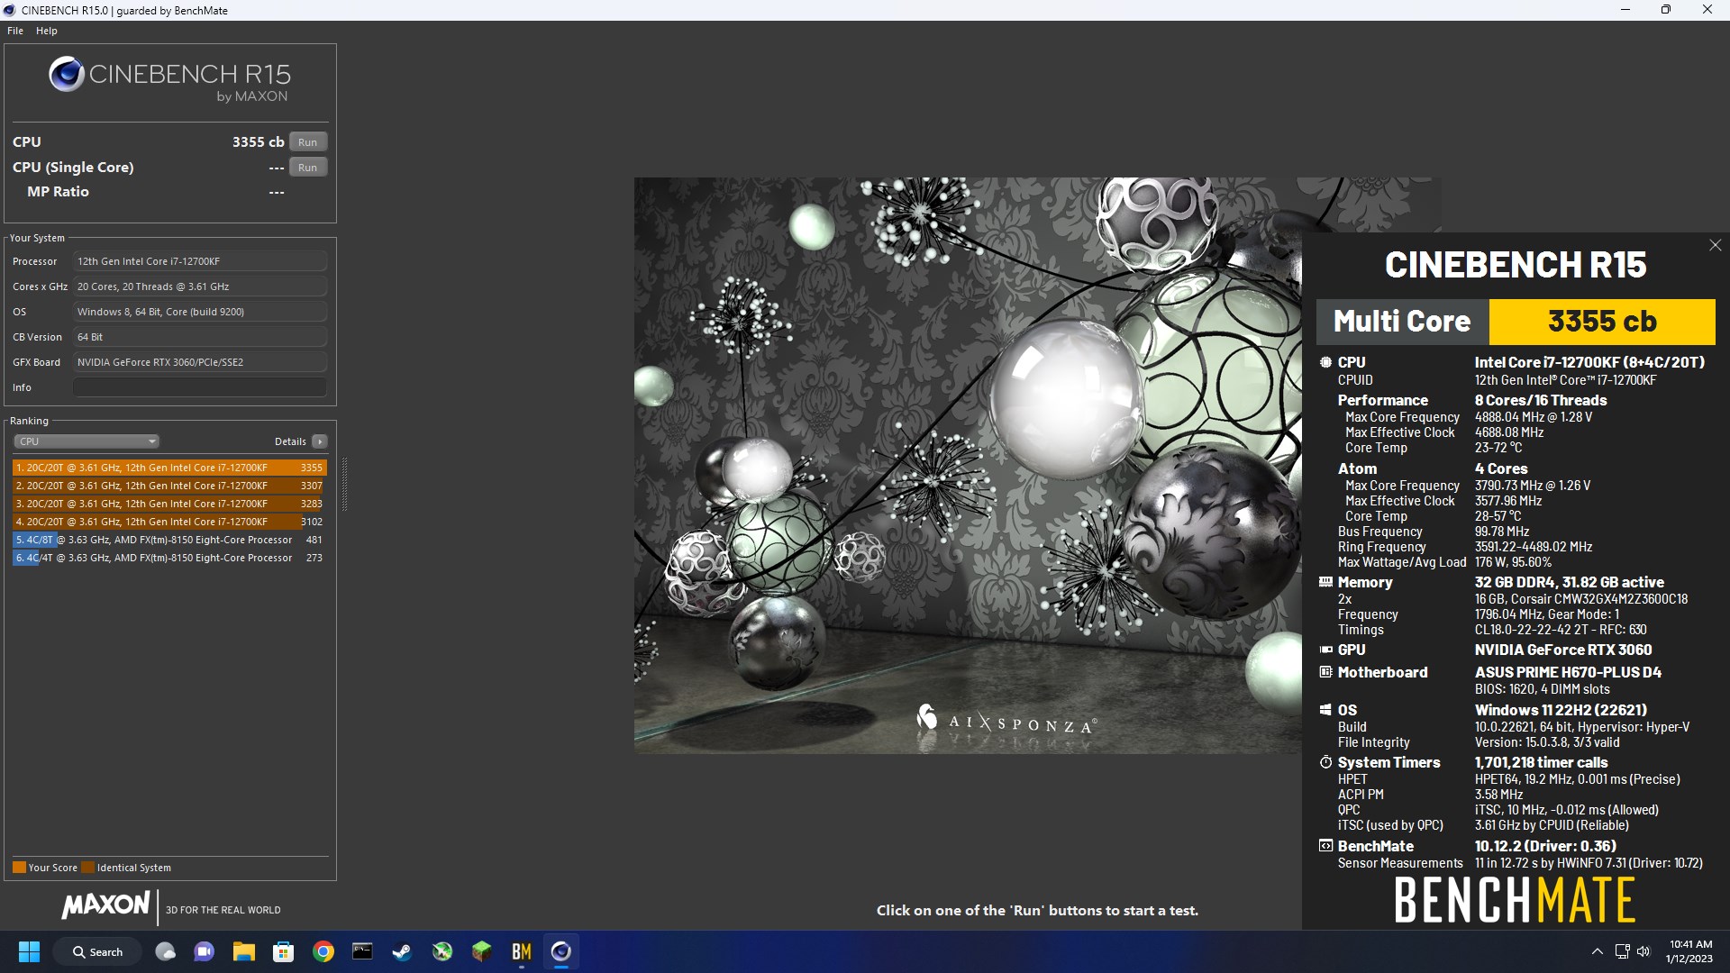The height and width of the screenshot is (973, 1730).
Task: Click the Windows 11 22H2 (22621) text
Action: pos(1561,710)
